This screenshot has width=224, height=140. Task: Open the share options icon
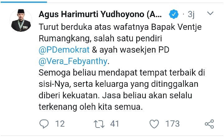(x=209, y=124)
